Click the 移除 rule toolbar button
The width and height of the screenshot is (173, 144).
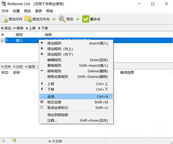click(18, 28)
